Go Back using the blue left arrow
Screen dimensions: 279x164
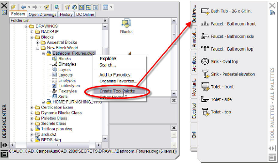pyautogui.click(x=24, y=7)
